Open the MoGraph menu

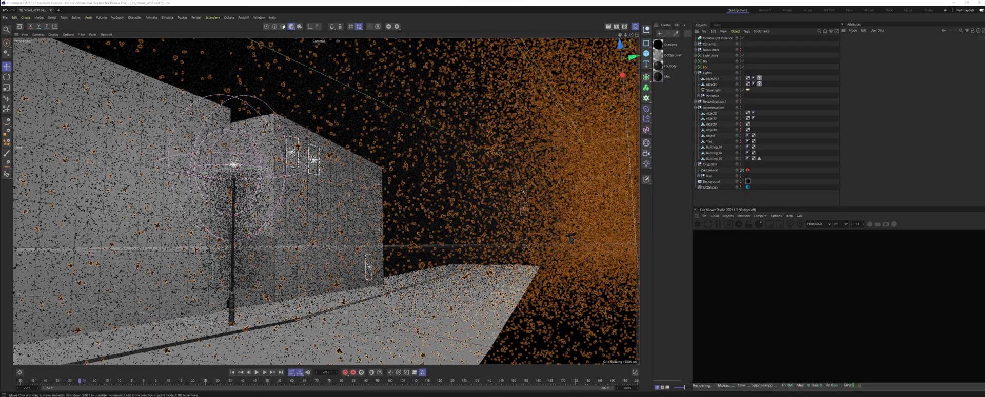point(117,17)
